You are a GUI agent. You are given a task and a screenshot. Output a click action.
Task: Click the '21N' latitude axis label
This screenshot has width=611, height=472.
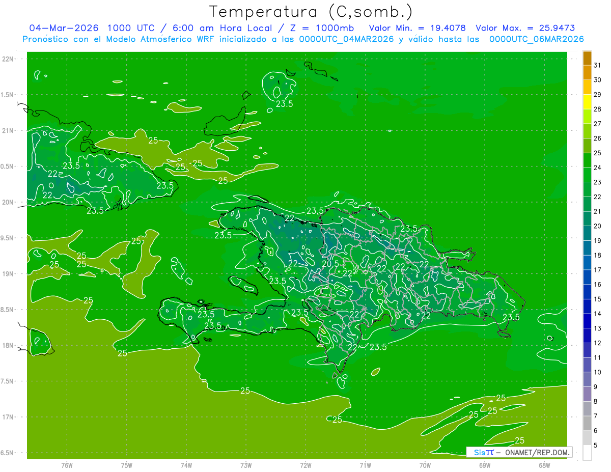pos(8,130)
